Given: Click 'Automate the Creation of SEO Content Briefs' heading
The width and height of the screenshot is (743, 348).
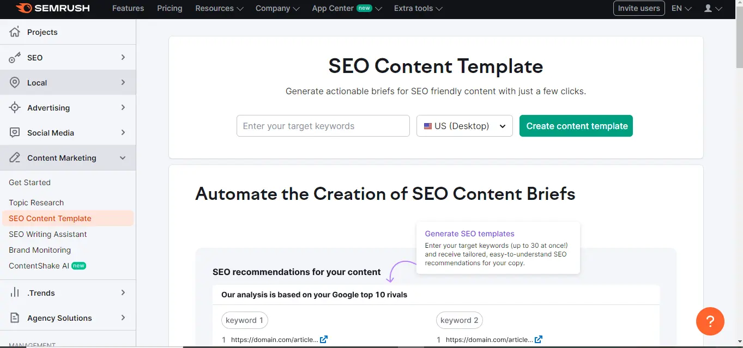Looking at the screenshot, I should click(385, 193).
